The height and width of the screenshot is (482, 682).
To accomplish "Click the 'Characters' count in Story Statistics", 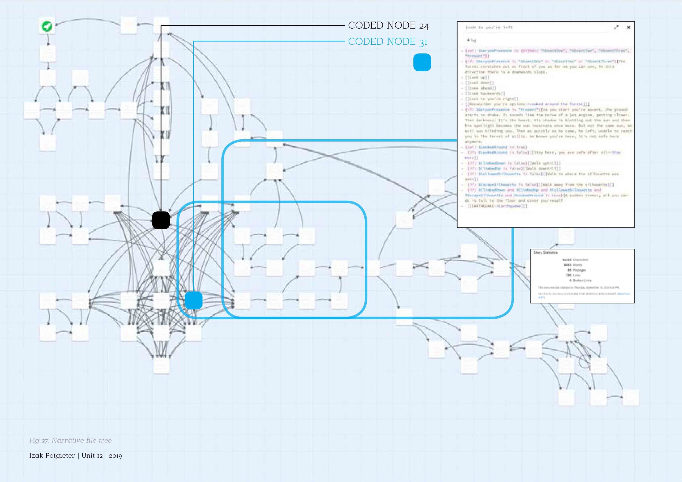I will 575,260.
